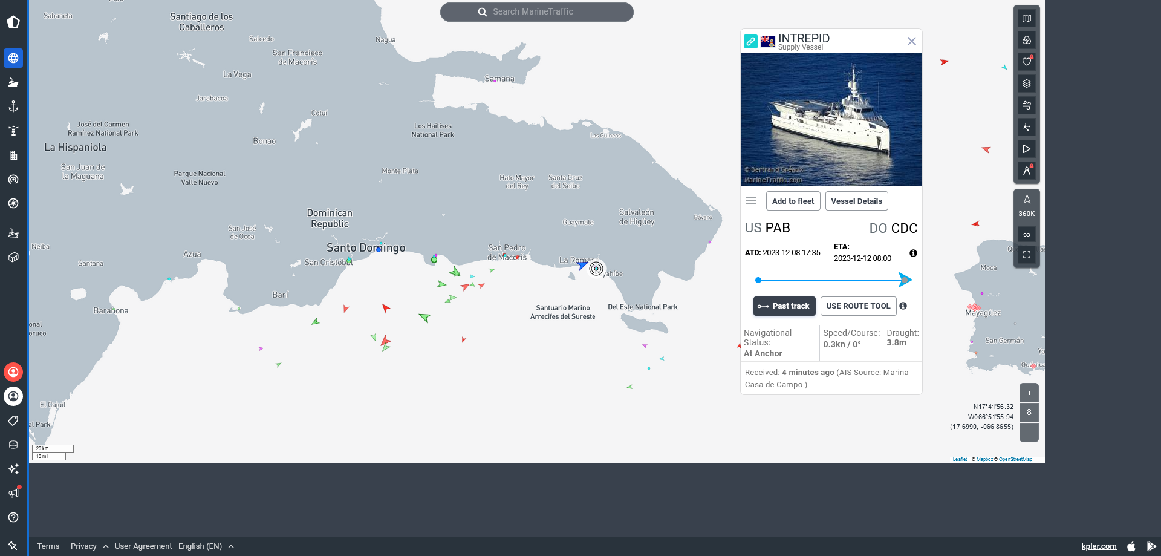Open the MarineTraffic home logo
Image resolution: width=1161 pixels, height=556 pixels.
(13, 22)
